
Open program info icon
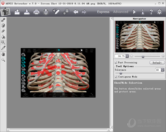(x=143, y=12)
